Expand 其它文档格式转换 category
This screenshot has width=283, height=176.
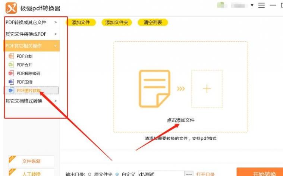click(x=31, y=101)
